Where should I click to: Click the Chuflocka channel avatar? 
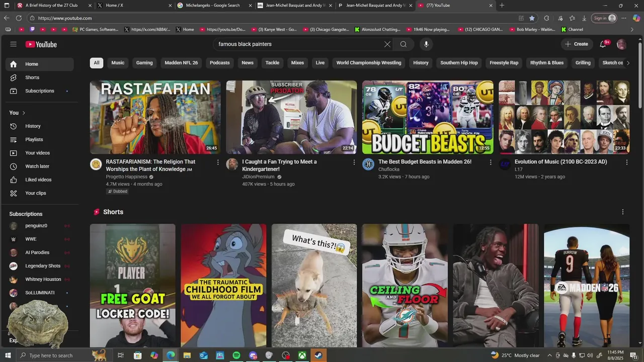pyautogui.click(x=368, y=164)
